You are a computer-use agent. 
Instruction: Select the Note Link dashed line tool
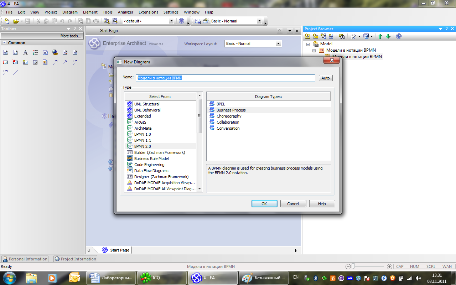15,72
